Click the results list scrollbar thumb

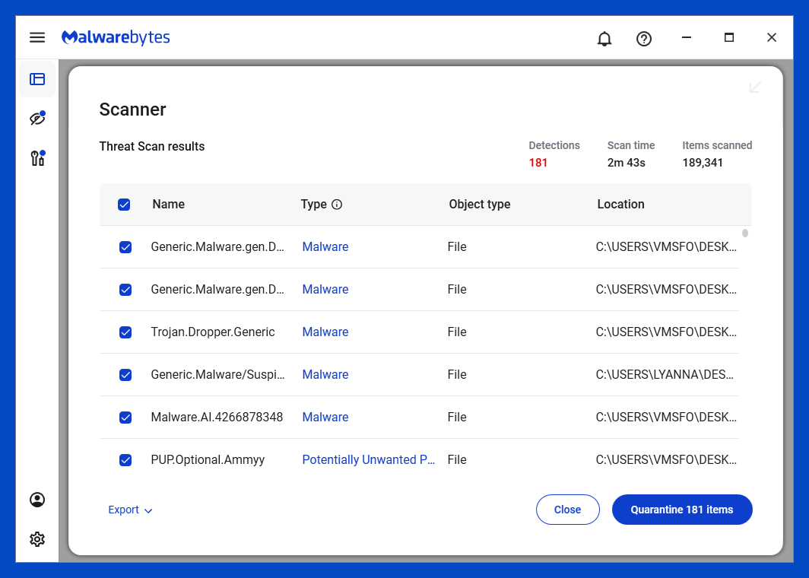[745, 233]
